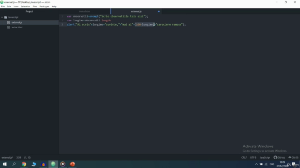Select index.html in the project tree
Viewport: 300px width, 168px height.
(17, 27)
